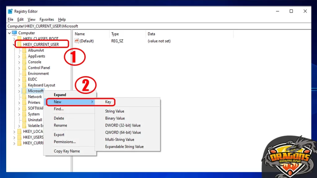This screenshot has height=178, width=317.
Task: Open the Edit menu
Action: [x=20, y=19]
